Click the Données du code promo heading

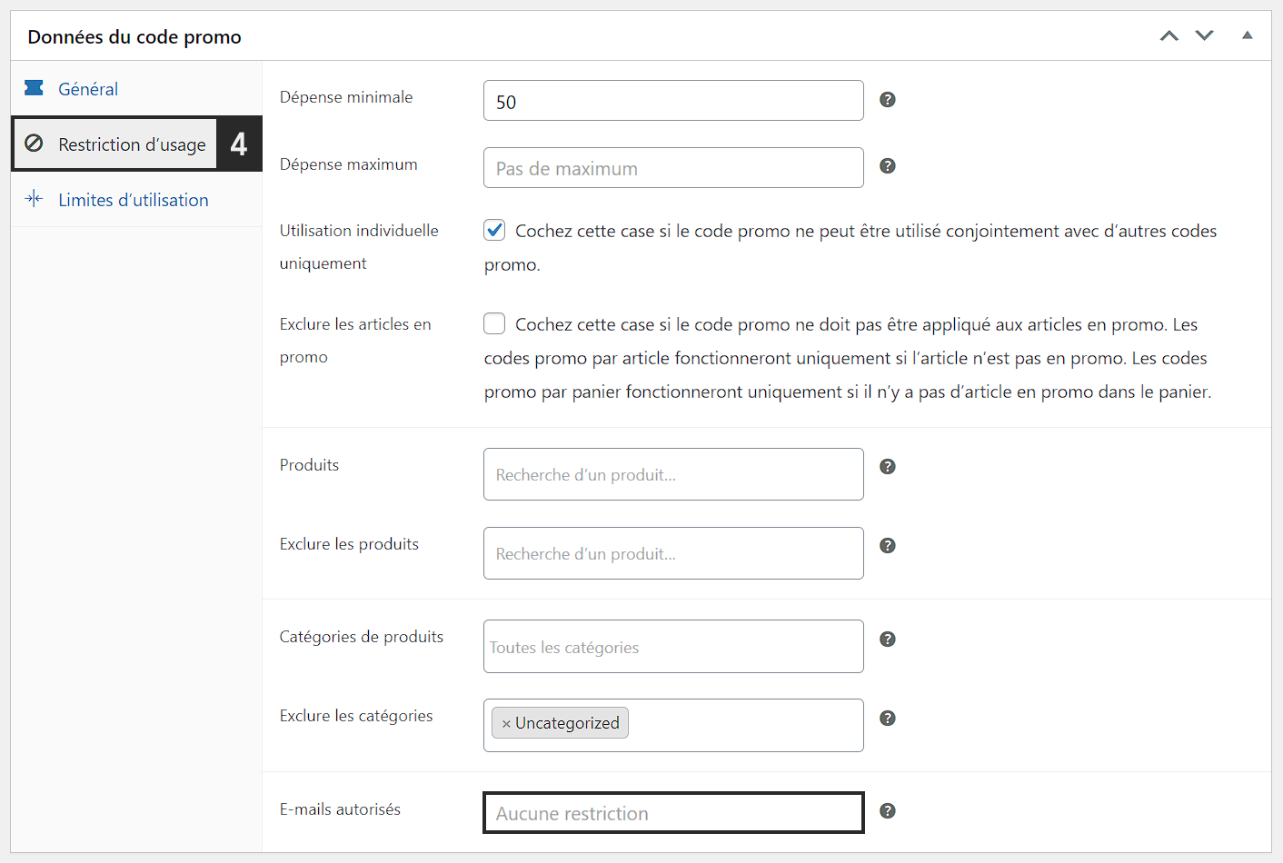(134, 36)
